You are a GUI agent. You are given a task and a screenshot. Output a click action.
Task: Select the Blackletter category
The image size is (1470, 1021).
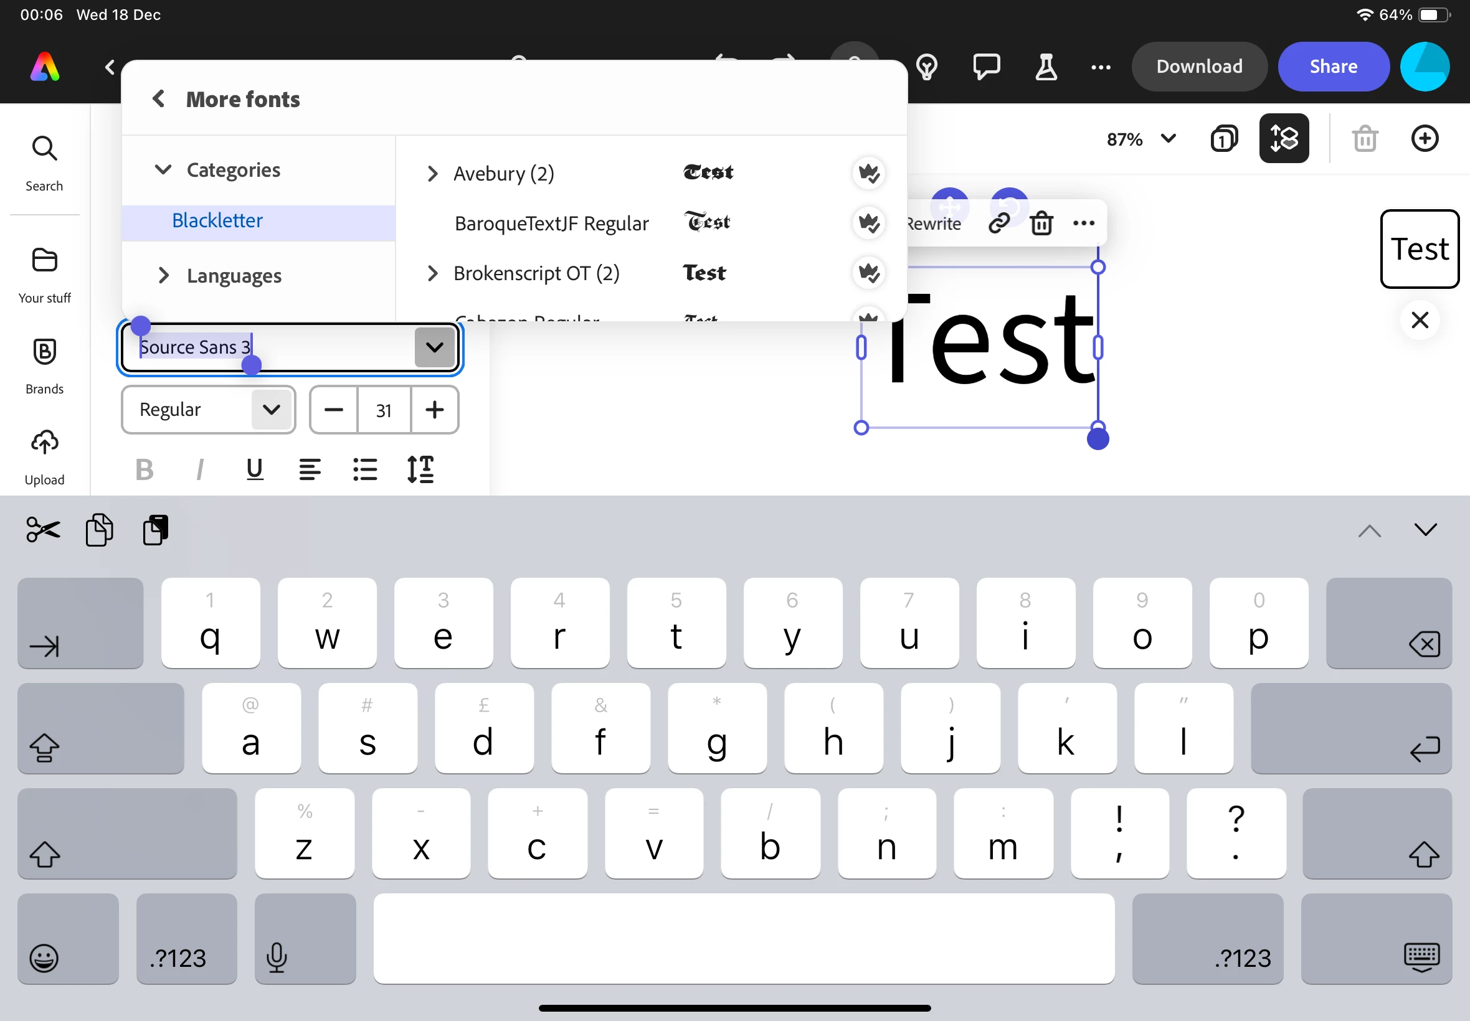[x=217, y=221]
